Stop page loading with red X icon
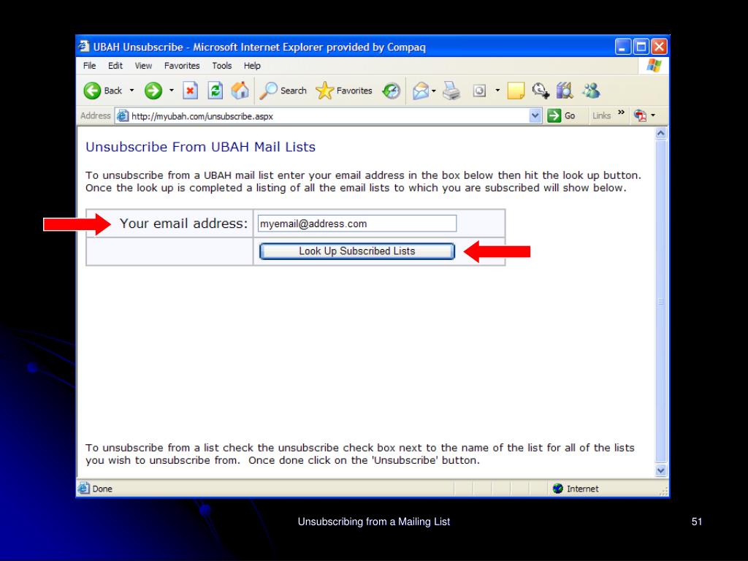The width and height of the screenshot is (748, 561). 191,91
